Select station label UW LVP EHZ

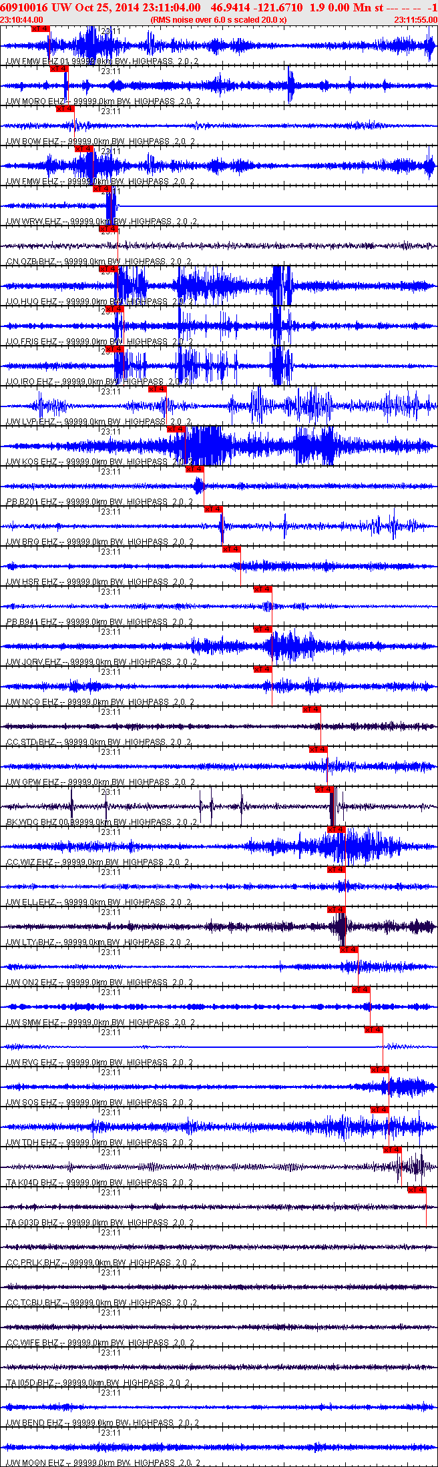click(31, 422)
